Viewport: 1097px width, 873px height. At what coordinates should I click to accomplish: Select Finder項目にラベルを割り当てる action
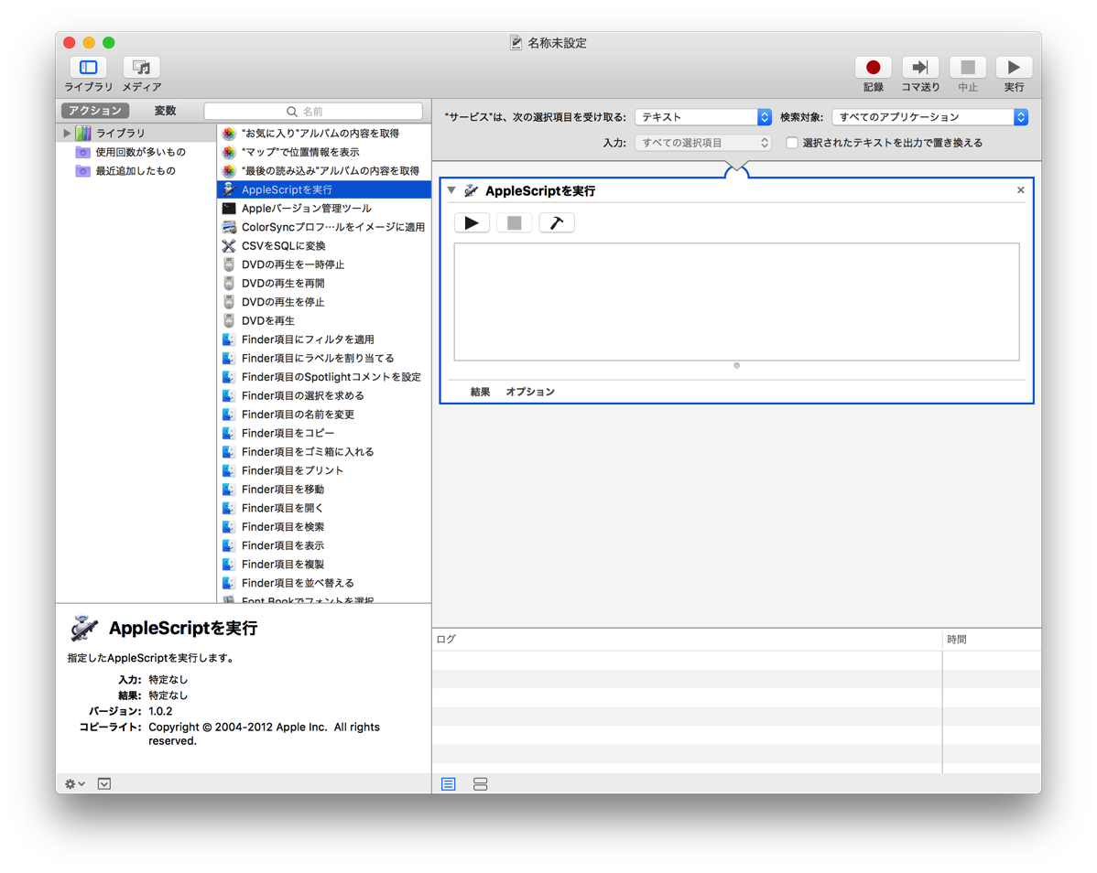coord(324,358)
